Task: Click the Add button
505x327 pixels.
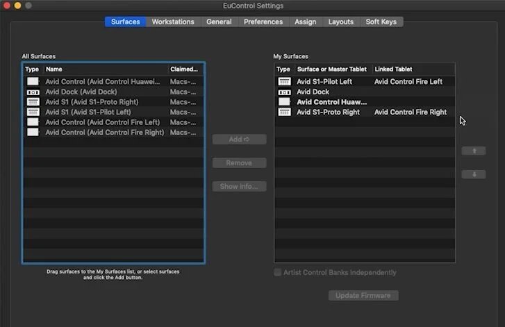Action: [x=239, y=140]
